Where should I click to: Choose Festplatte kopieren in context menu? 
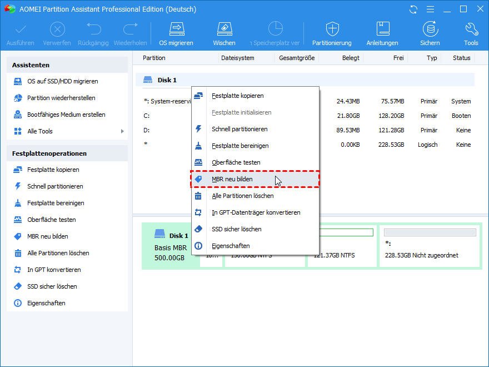click(237, 96)
